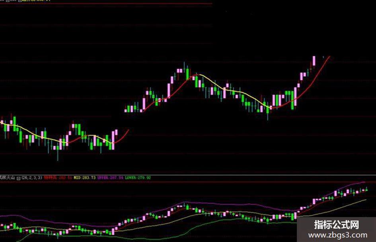Click the red value label beside the parameters
The image size is (376, 242).
click(58, 178)
